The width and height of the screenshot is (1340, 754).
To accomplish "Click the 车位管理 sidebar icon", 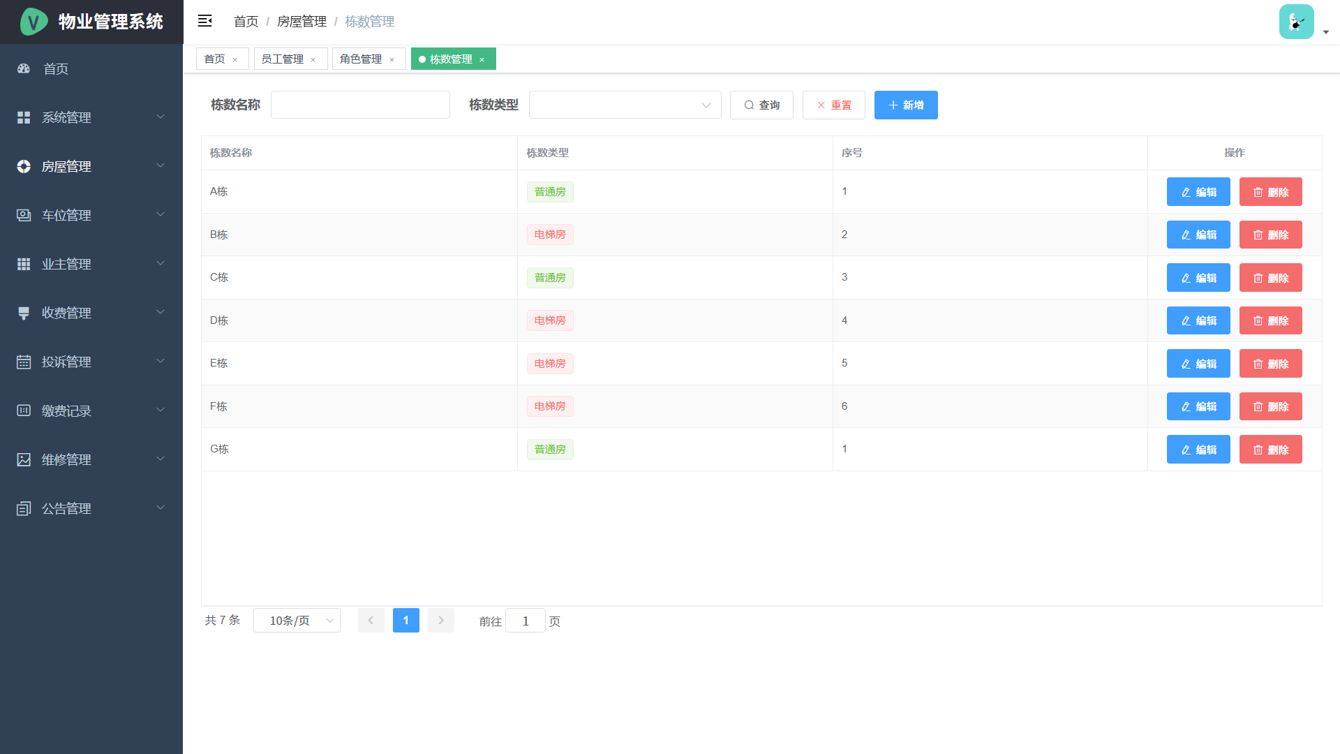I will (x=24, y=215).
